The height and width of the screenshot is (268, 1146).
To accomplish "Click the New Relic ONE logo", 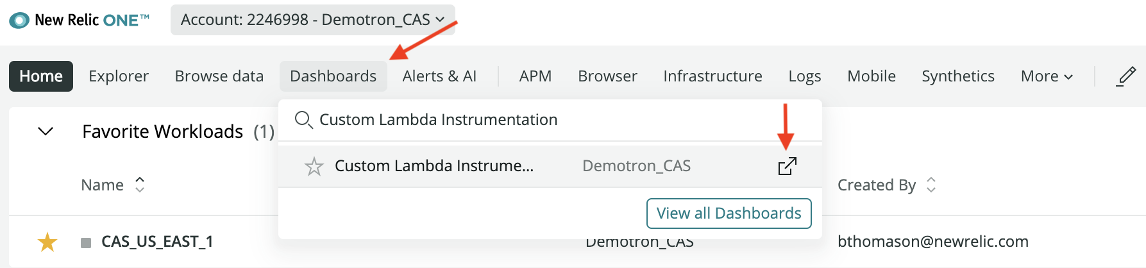I will point(79,20).
